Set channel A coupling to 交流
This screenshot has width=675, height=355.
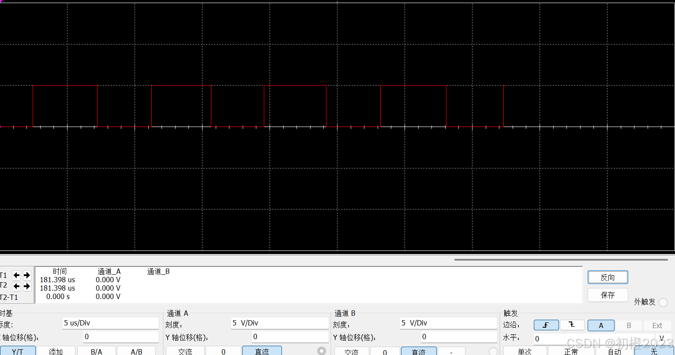pos(185,351)
